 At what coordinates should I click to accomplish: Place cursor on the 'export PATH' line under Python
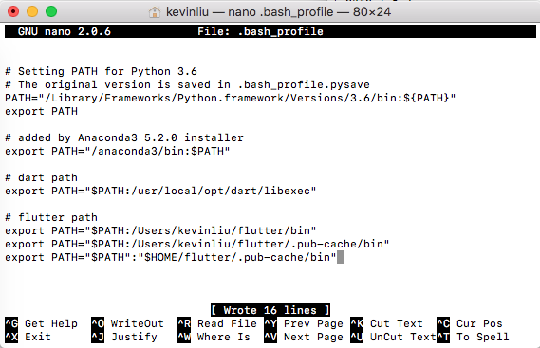pos(42,111)
